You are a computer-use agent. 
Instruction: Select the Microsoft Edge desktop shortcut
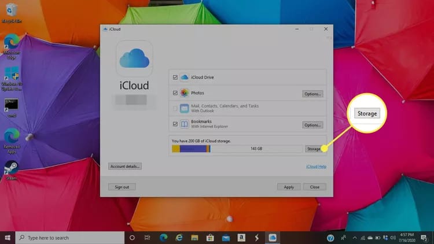(12, 46)
